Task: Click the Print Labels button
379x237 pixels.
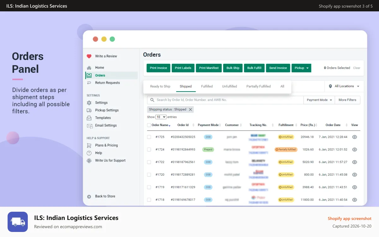Action: 183,68
